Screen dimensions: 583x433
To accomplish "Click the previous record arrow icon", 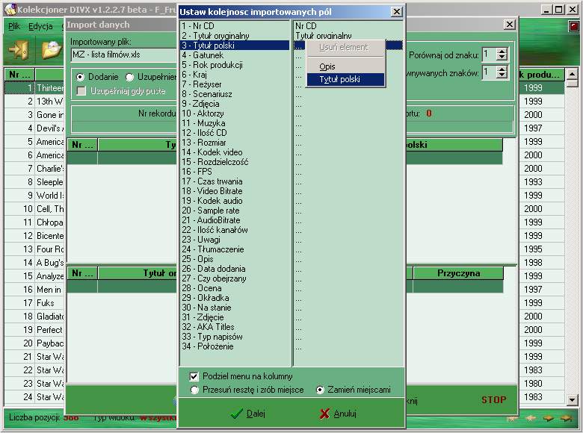I will point(530,419).
